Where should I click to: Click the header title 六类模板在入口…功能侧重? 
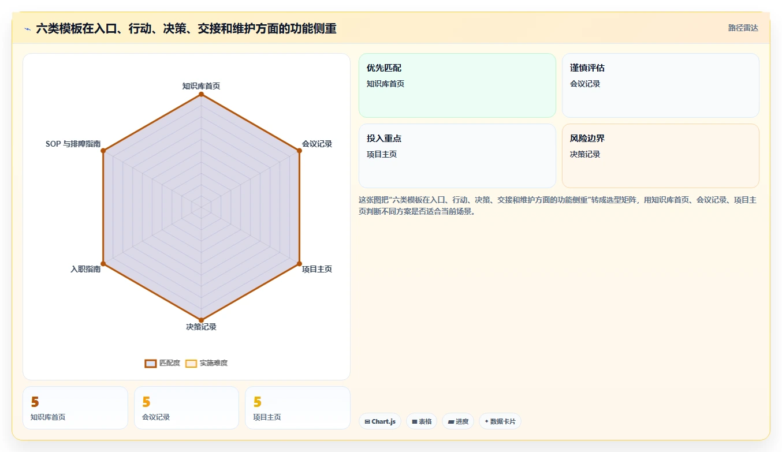click(186, 28)
